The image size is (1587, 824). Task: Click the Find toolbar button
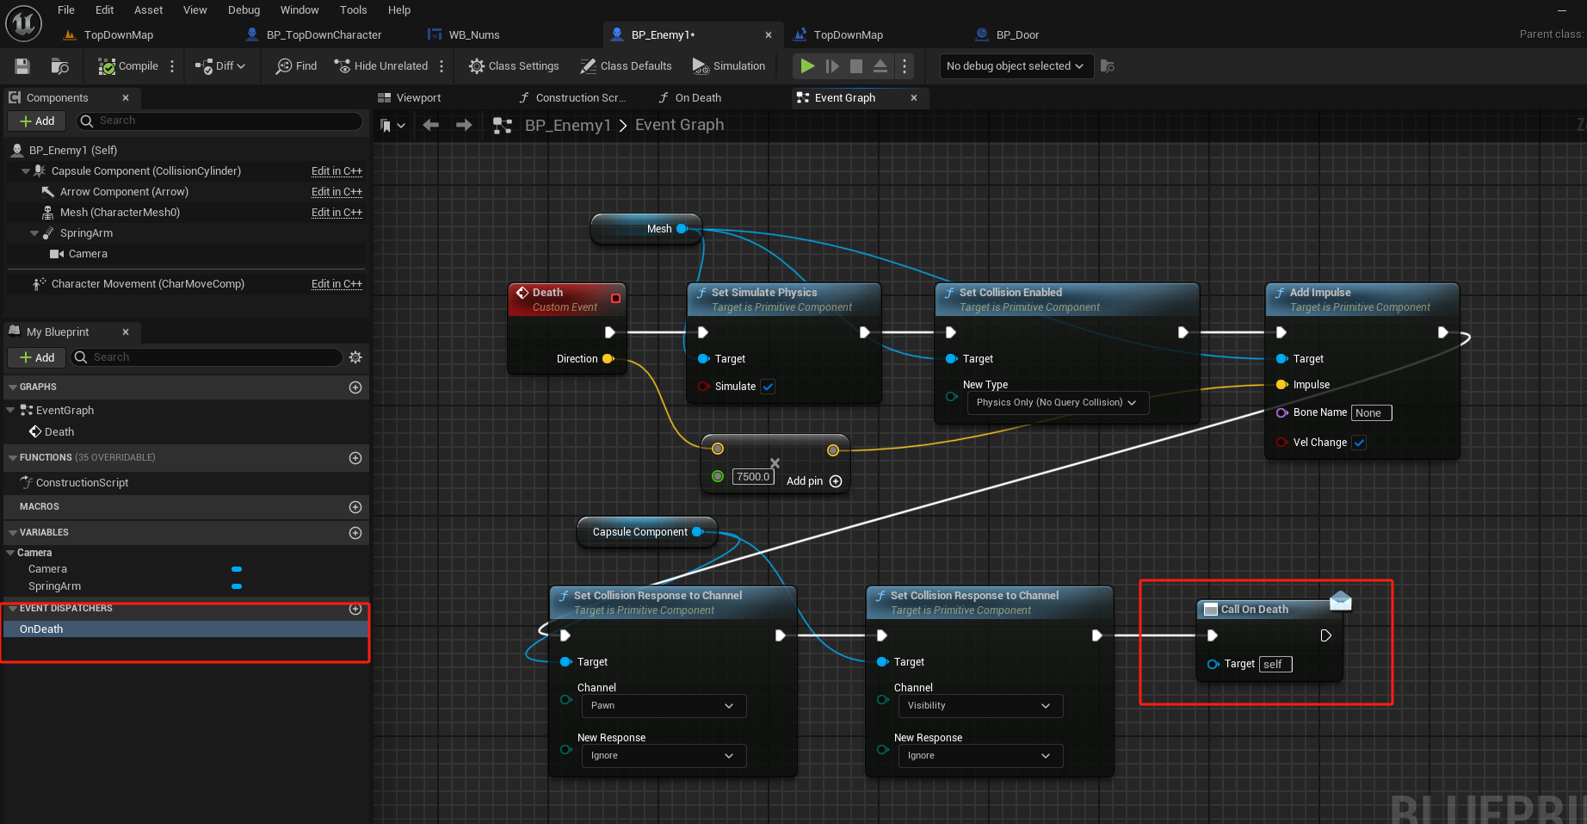coord(296,66)
